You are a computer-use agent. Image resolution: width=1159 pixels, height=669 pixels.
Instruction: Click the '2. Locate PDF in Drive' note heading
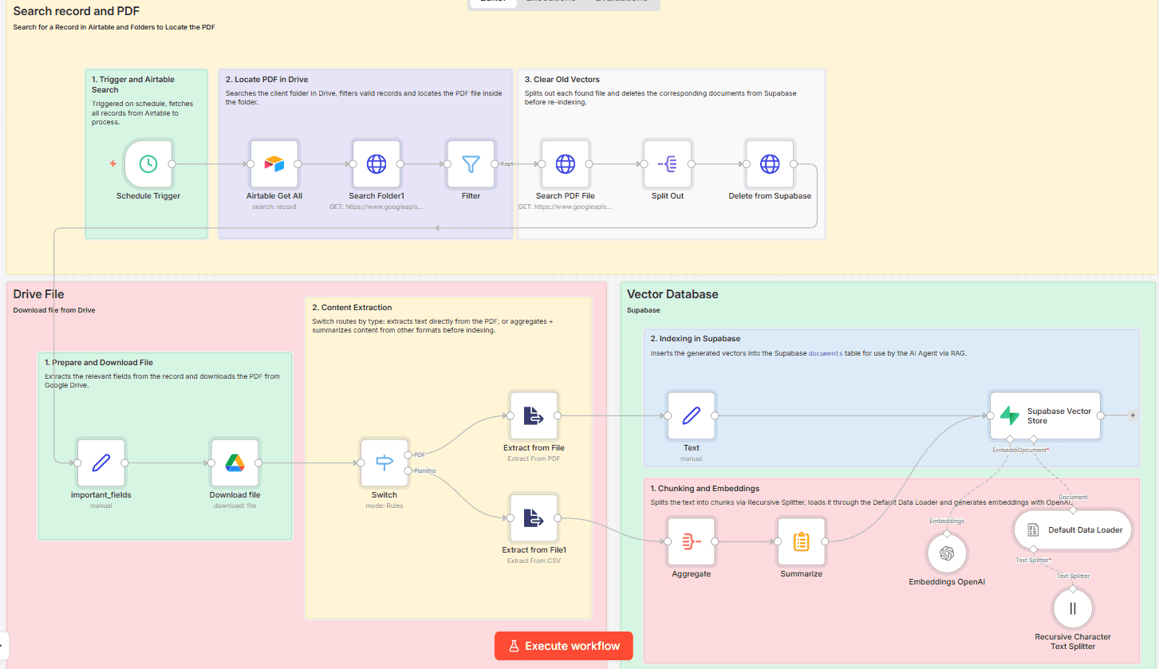[x=266, y=80]
